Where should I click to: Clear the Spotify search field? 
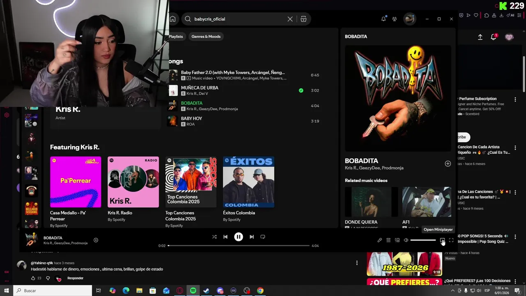click(290, 19)
